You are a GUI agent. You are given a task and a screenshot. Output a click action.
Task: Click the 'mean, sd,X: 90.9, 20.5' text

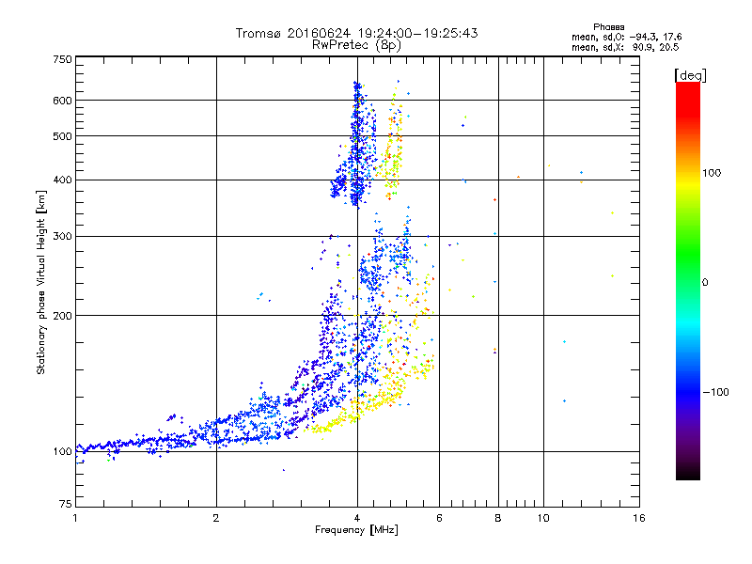click(x=625, y=47)
